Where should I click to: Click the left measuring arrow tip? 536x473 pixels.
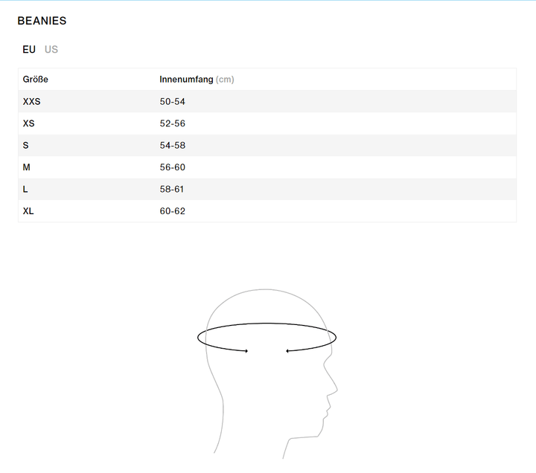pyautogui.click(x=246, y=351)
